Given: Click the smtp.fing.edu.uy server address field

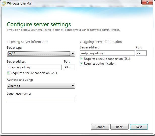Looking at the screenshot, I should 107,53.
